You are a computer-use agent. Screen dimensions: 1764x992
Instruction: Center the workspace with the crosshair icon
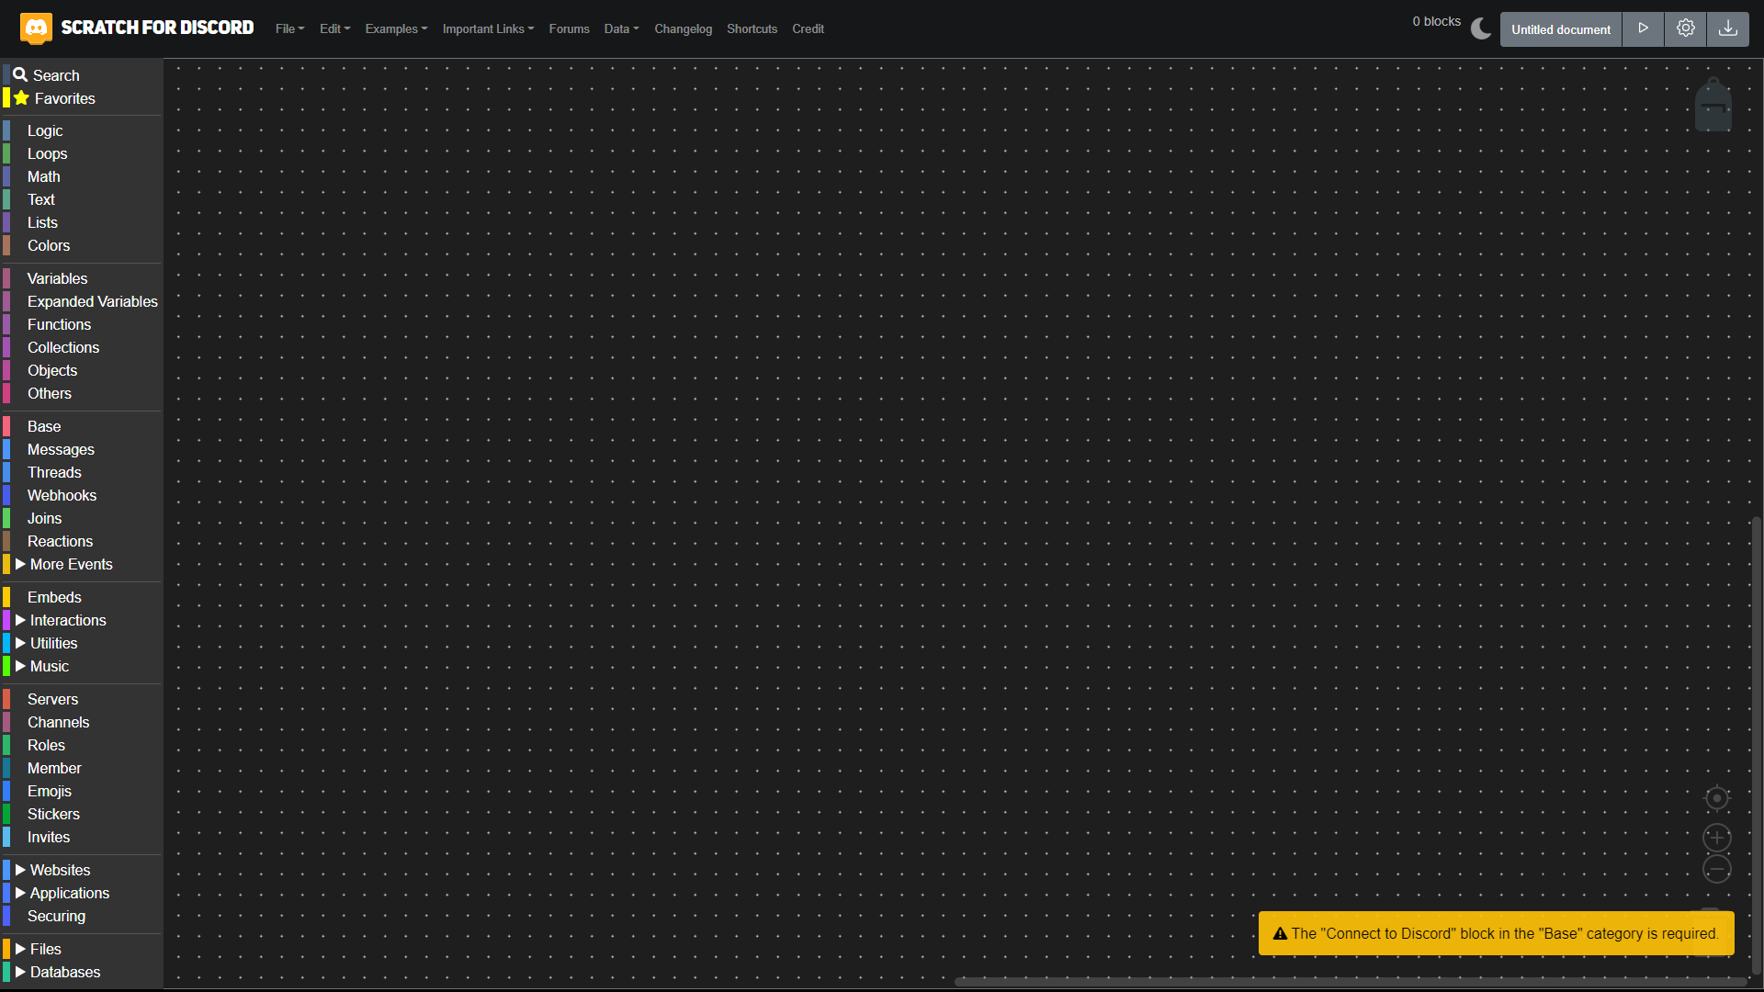click(1716, 798)
